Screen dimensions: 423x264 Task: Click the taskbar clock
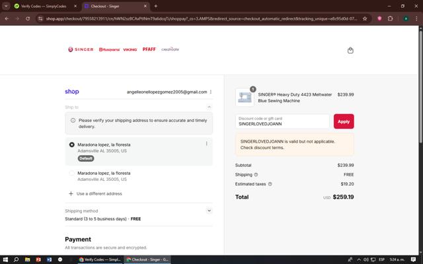click(397, 259)
